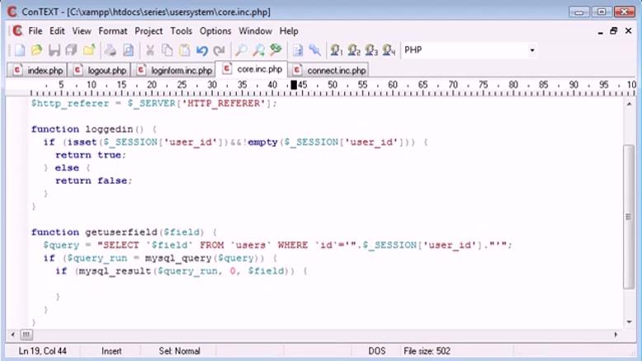Click the pin stay-on-top toolbar icon

[315, 50]
